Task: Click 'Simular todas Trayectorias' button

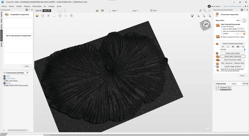Action: point(233,56)
